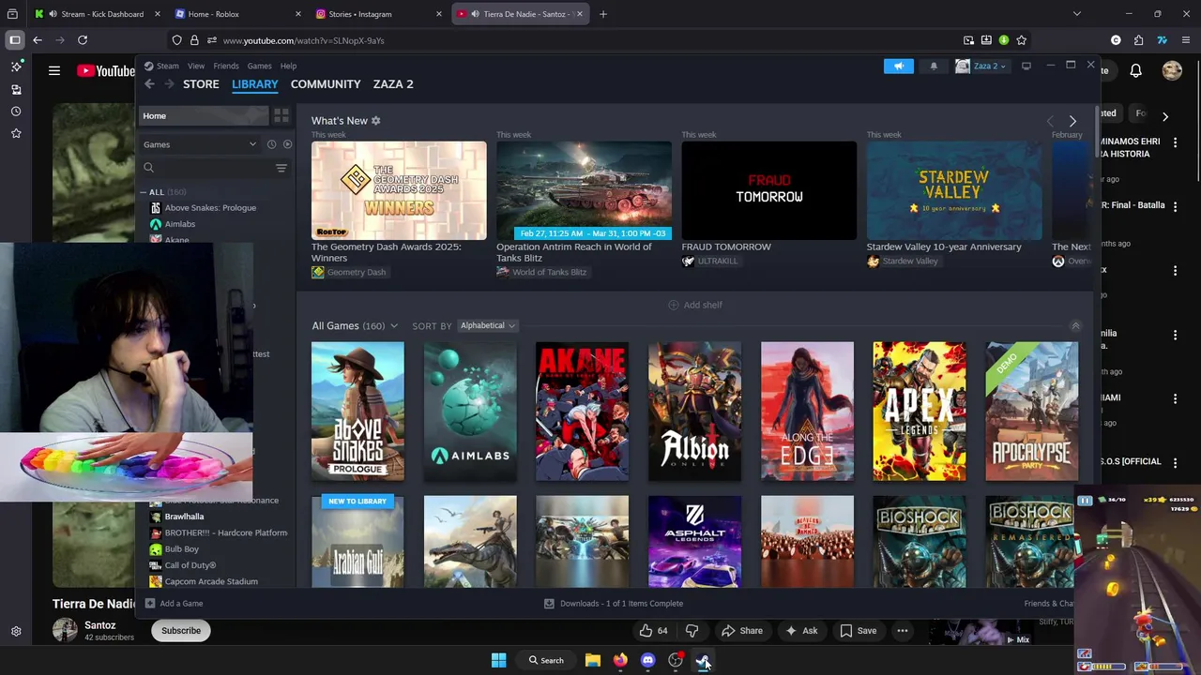Open Discord from the taskbar

[x=647, y=661]
